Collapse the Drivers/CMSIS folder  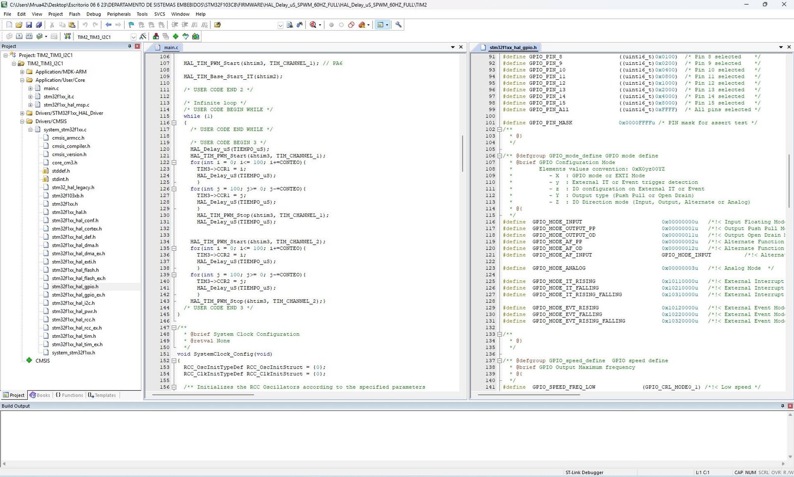pyautogui.click(x=22, y=121)
